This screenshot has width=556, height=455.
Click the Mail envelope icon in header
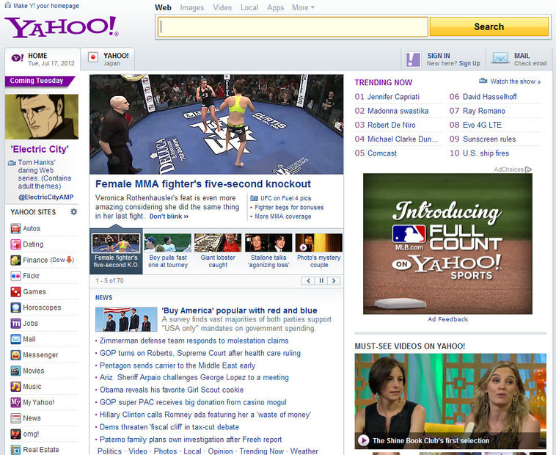coord(501,58)
